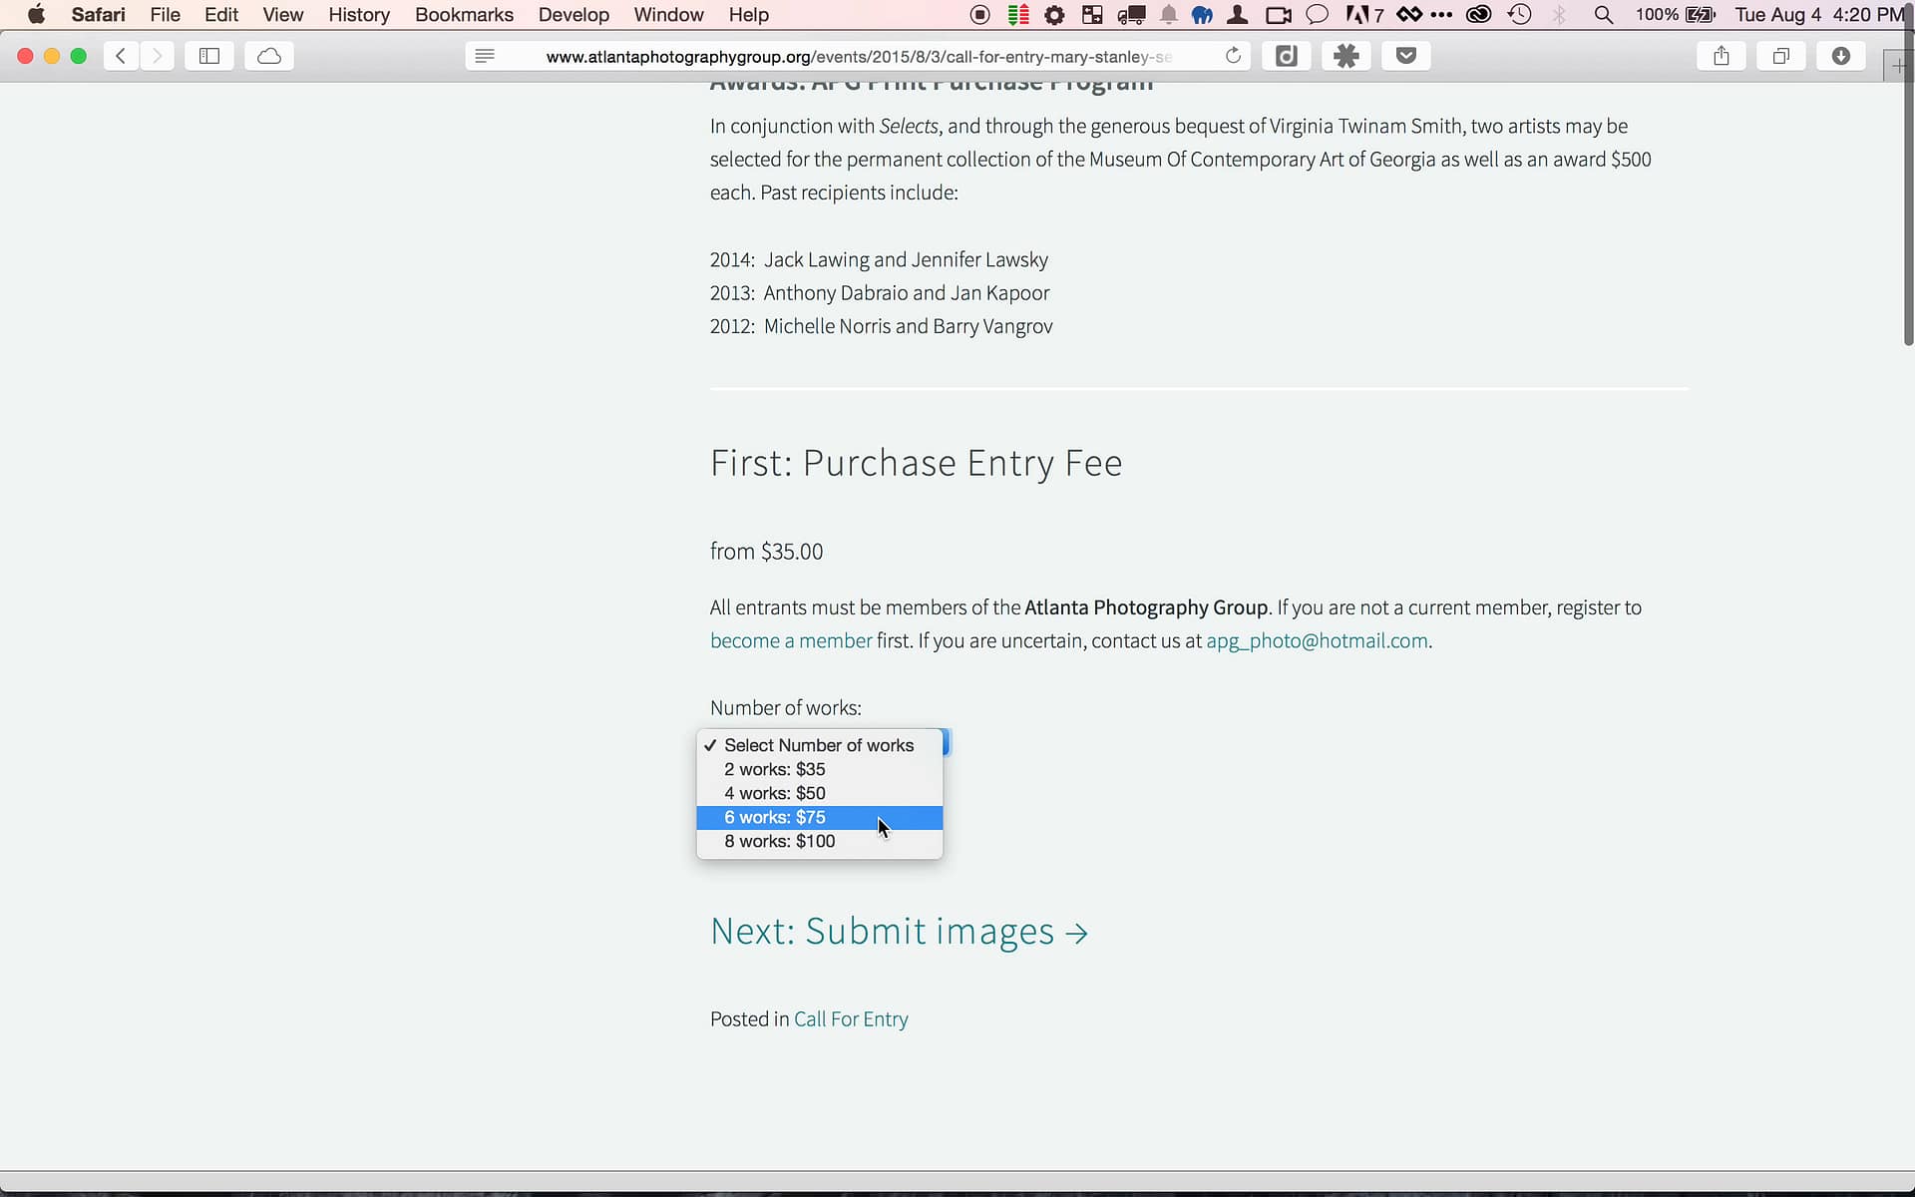The width and height of the screenshot is (1915, 1197).
Task: Select 6 works: $75 option
Action: [775, 817]
